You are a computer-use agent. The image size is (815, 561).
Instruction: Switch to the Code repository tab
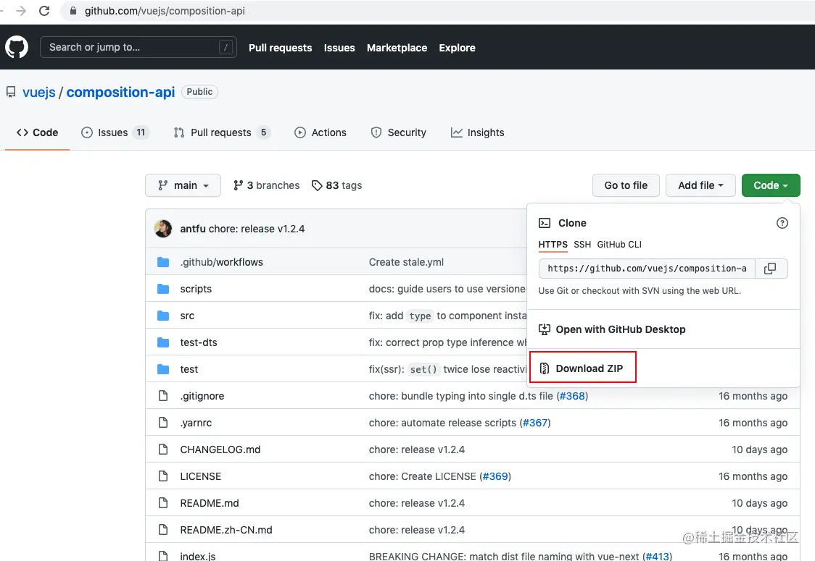tap(38, 132)
